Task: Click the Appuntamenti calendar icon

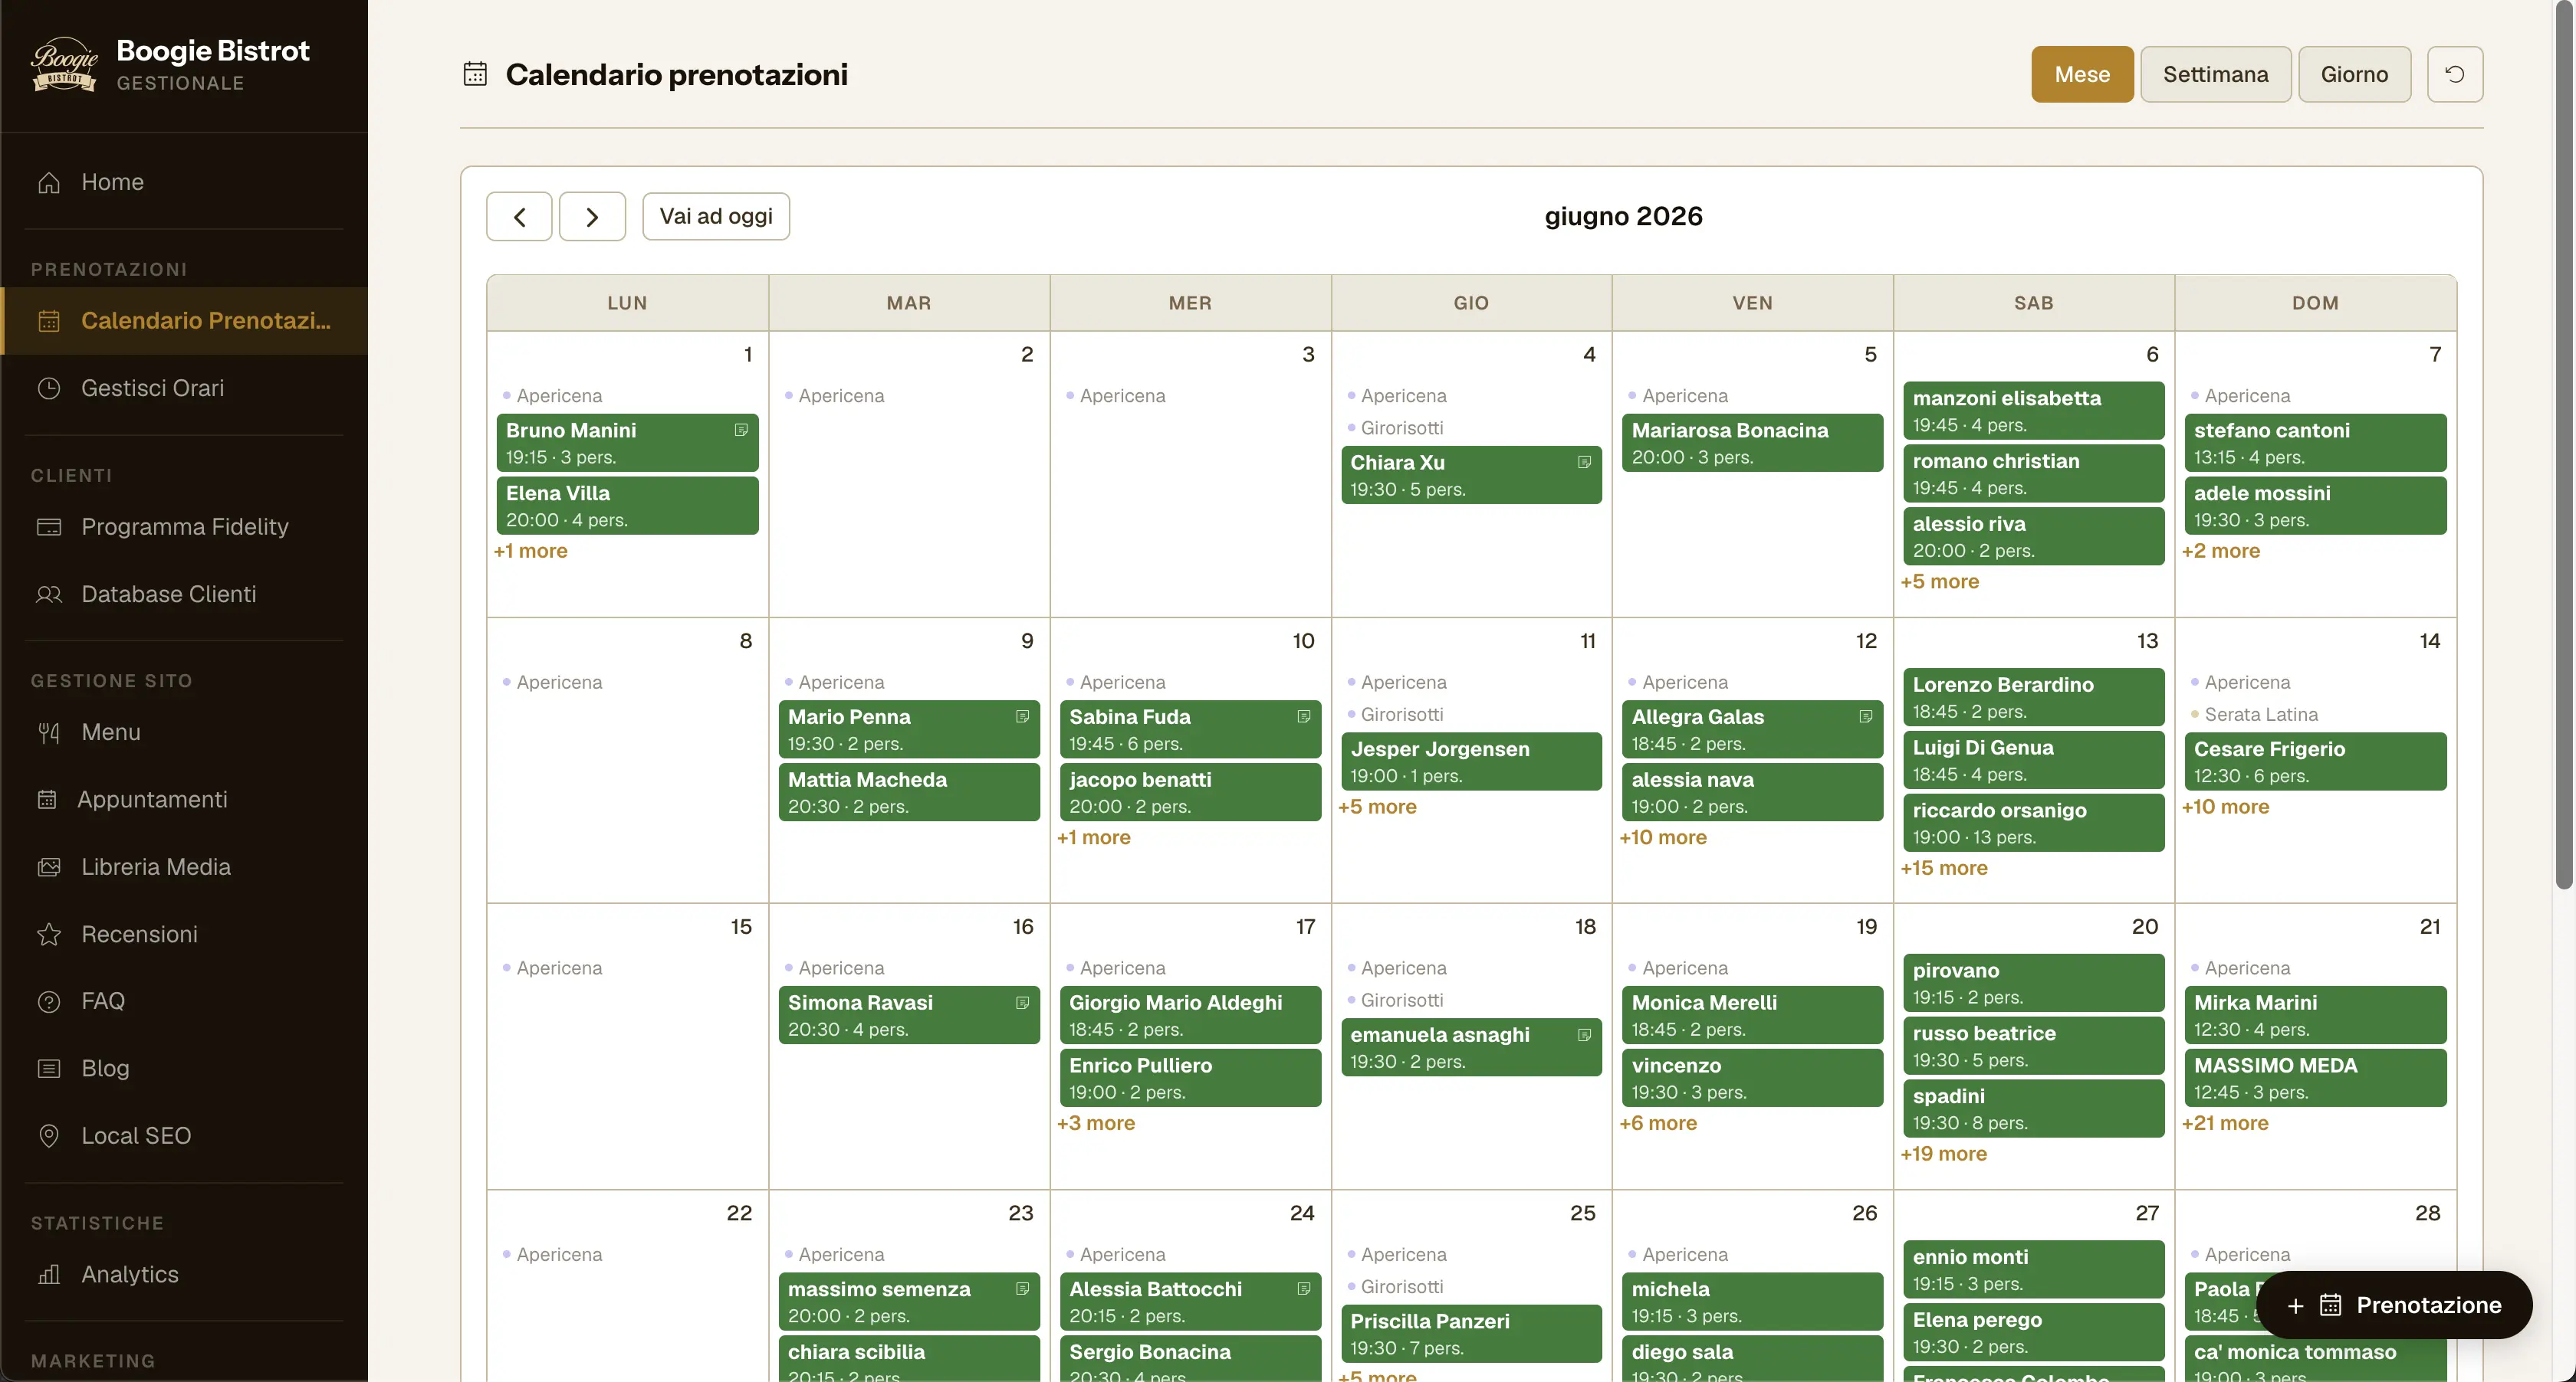Action: pyautogui.click(x=47, y=800)
